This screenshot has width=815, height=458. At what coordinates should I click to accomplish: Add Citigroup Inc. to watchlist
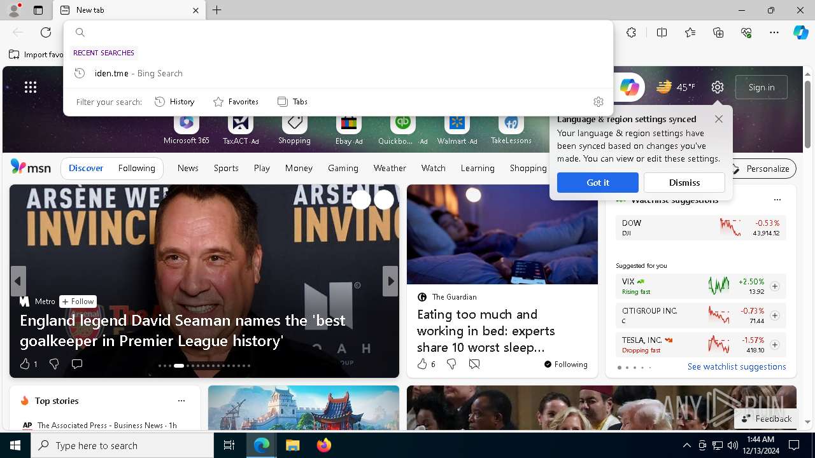(x=775, y=316)
